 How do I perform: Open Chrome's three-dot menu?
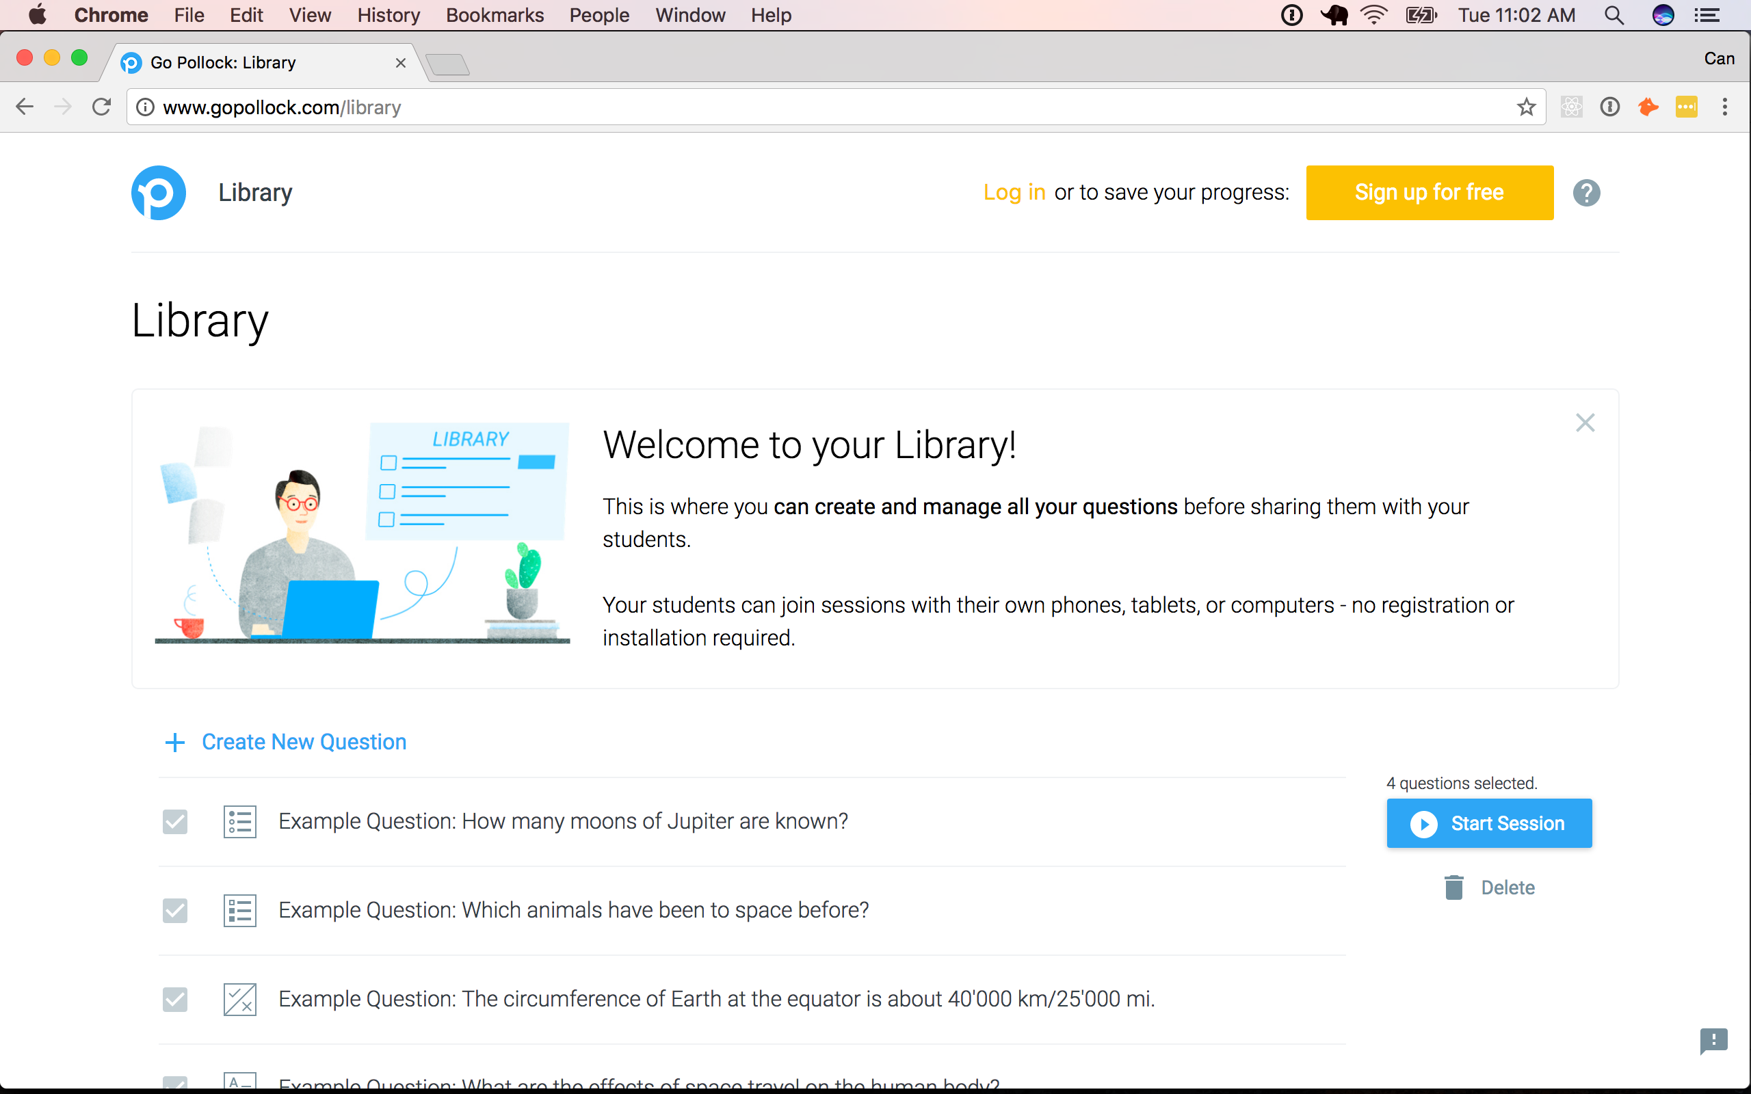tap(1725, 107)
